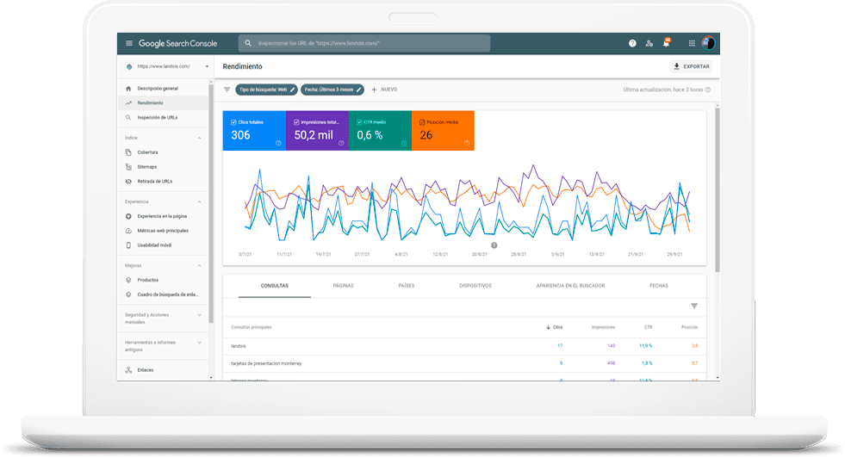This screenshot has width=845, height=458.
Task: Select the landois query row
Action: [x=464, y=346]
